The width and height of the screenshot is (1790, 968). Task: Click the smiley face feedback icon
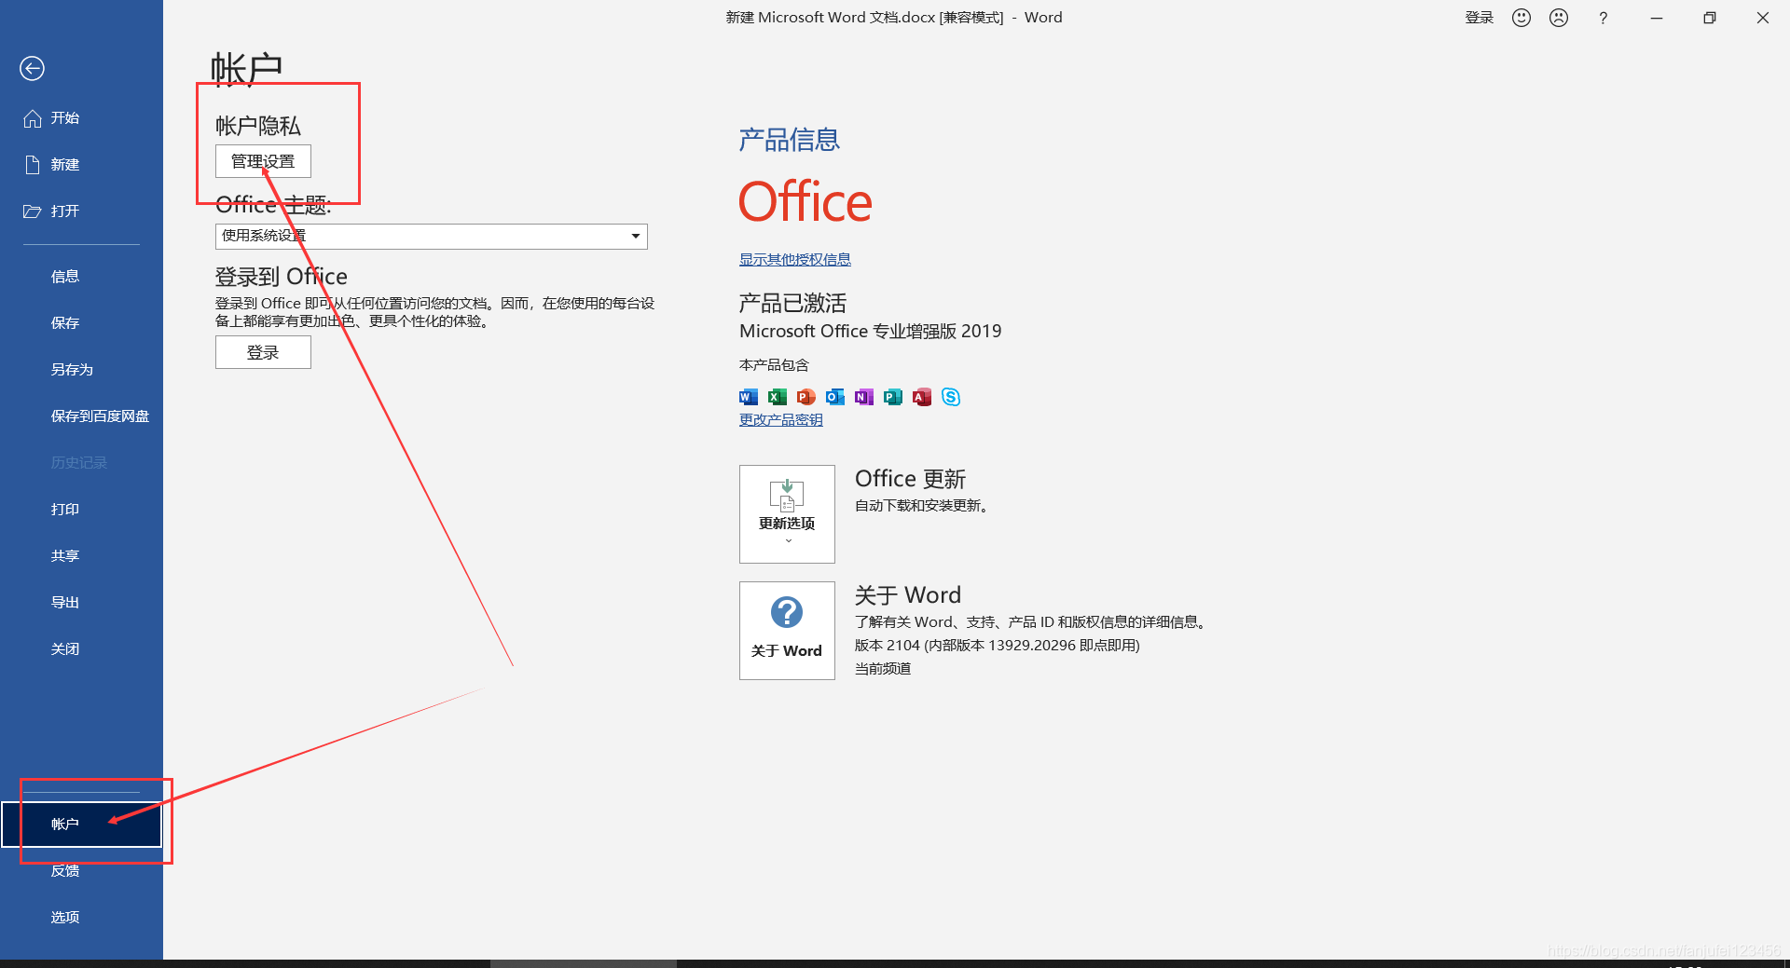1521,18
